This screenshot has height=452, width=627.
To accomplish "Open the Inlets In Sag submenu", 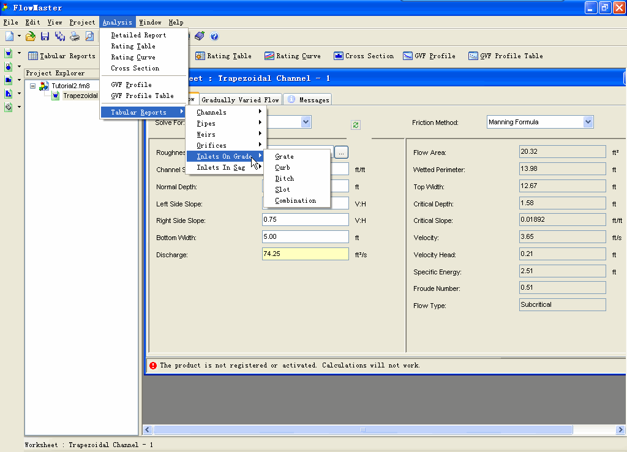I will [225, 167].
